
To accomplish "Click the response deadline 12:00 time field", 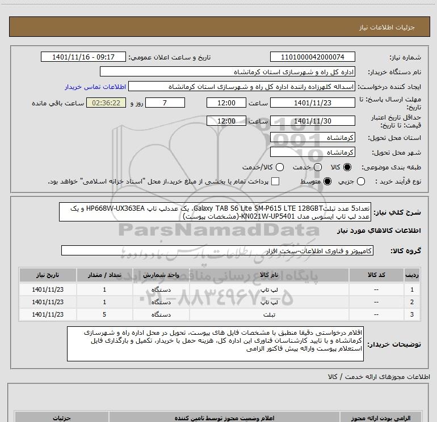I will point(226,103).
